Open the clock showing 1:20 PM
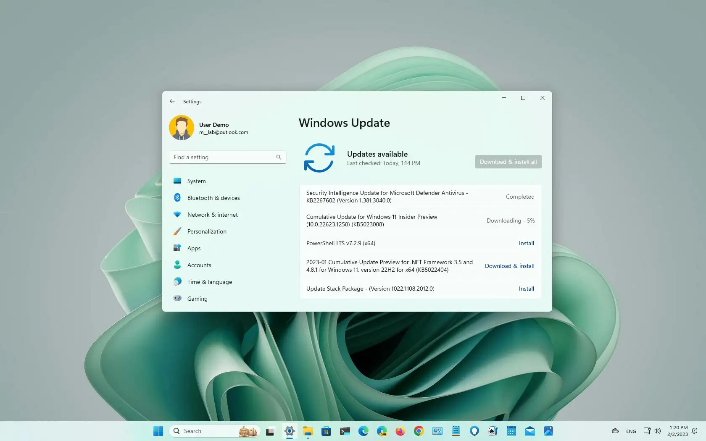The image size is (706, 441). 678,431
